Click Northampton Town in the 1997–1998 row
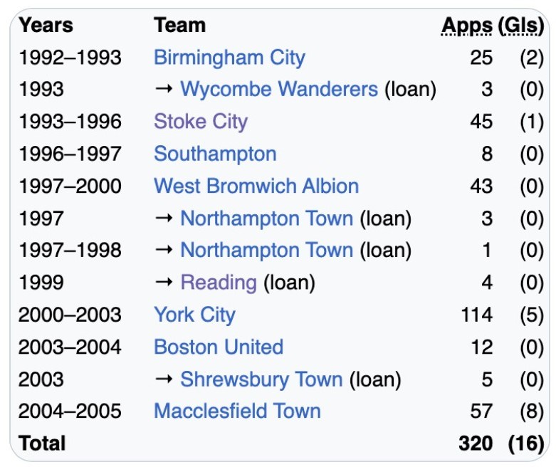 [x=266, y=251]
